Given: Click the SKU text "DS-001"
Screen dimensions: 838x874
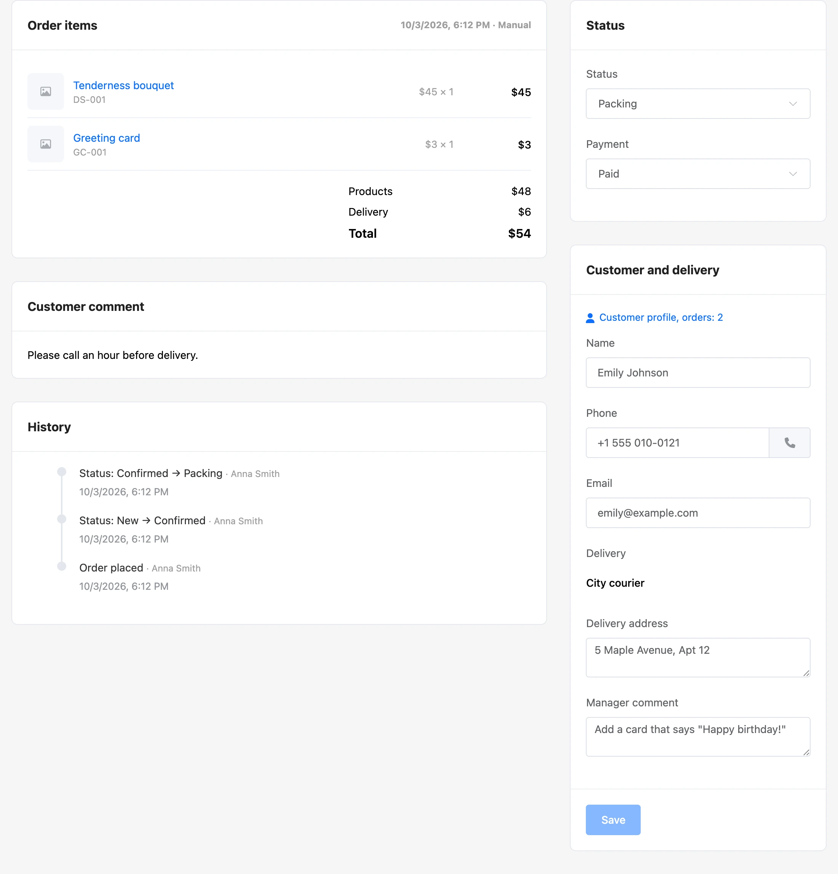Looking at the screenshot, I should click(x=89, y=100).
